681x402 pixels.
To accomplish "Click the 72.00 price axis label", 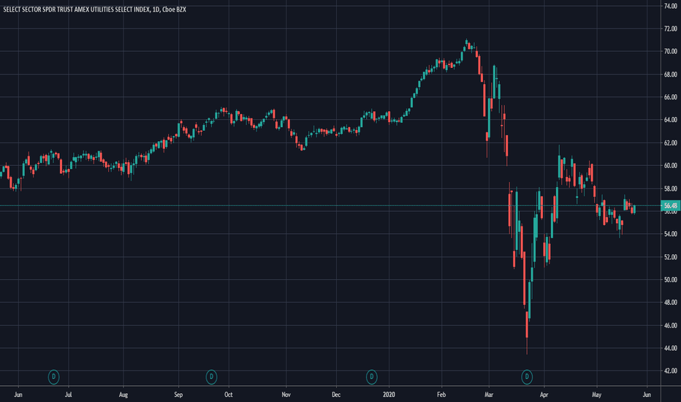I will 670,29.
